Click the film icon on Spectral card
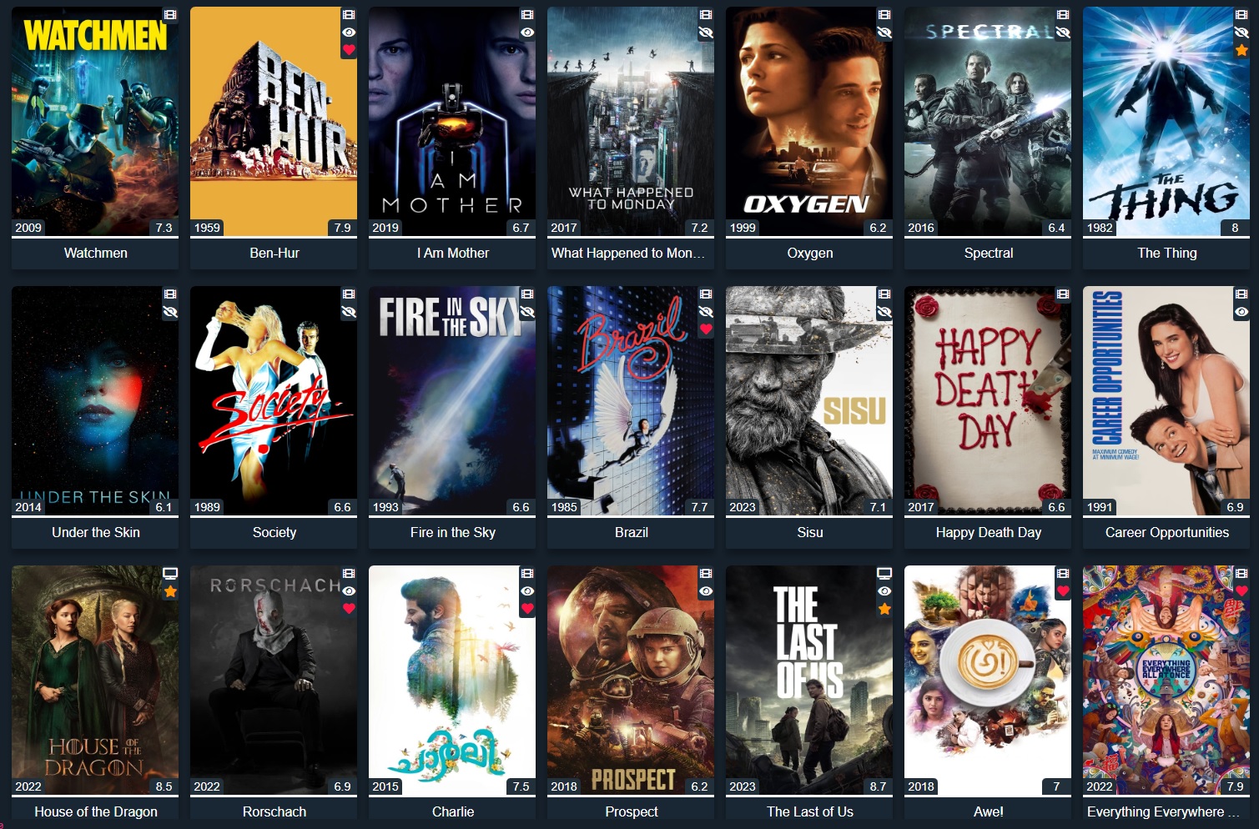Viewport: 1259px width, 829px height. 1063,15
